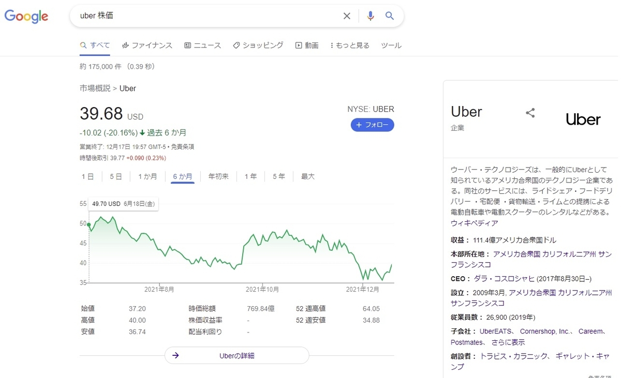Open the Postmates link

pyautogui.click(x=467, y=342)
